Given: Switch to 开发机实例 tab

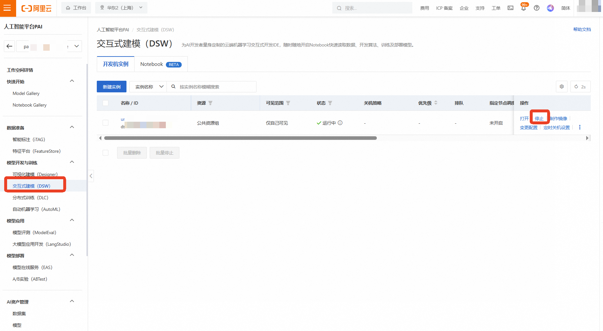Looking at the screenshot, I should click(x=116, y=64).
